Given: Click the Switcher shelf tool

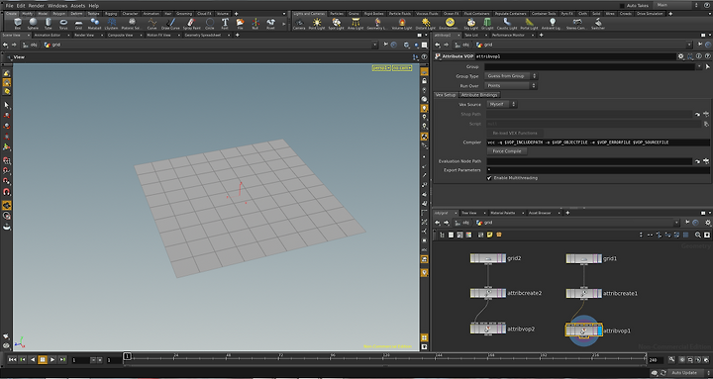Looking at the screenshot, I should click(x=598, y=23).
